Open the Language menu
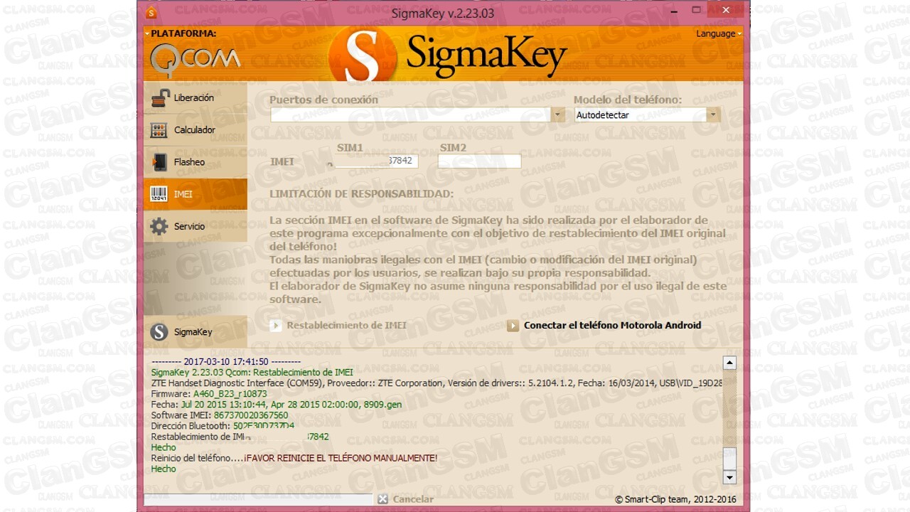The height and width of the screenshot is (512, 910). [719, 33]
